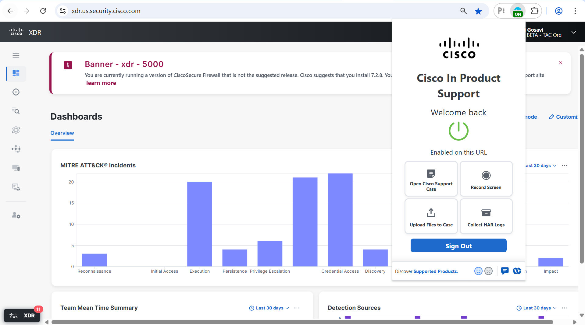Click the Webex icon in popup footer
The image size is (585, 325).
pos(517,271)
